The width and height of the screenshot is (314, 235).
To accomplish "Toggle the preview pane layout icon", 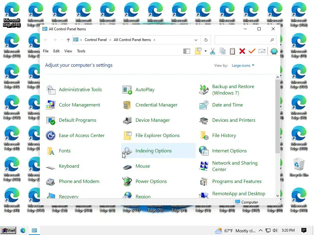I will [187, 51].
